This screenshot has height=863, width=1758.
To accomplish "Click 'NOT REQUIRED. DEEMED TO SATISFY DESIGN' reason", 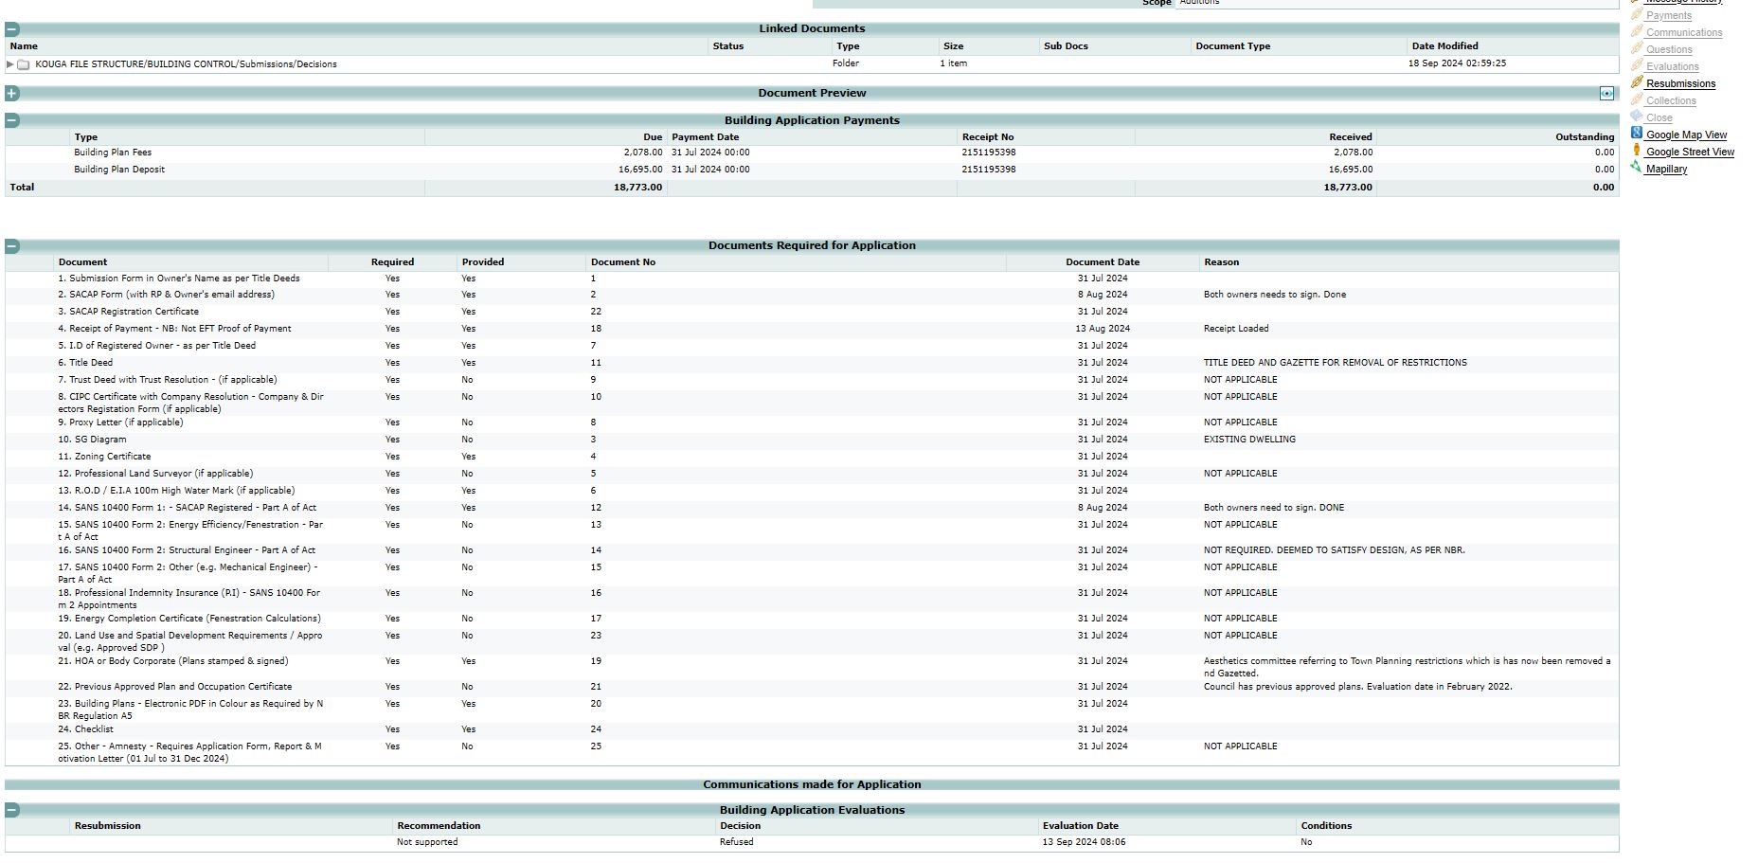I will 1335,550.
